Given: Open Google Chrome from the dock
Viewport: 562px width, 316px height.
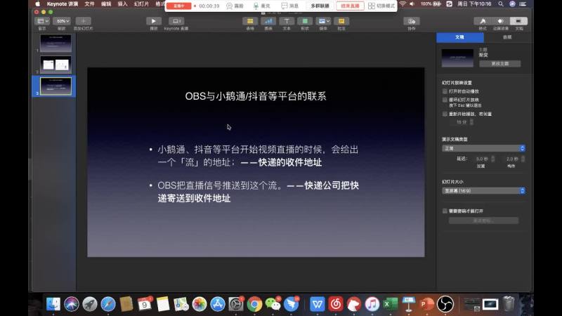Looking at the screenshot, I should tap(254, 304).
